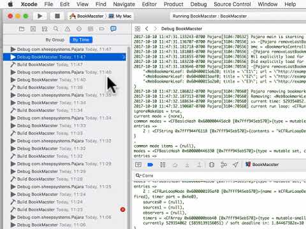Select Debug com.sheepsystems.Pajara Today 11:06
The image size is (306, 229).
(x=64, y=217)
